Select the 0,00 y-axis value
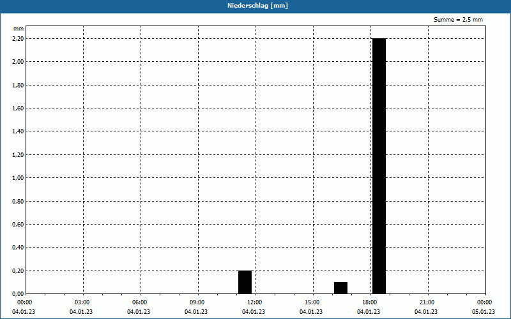511x319 pixels. 18,294
